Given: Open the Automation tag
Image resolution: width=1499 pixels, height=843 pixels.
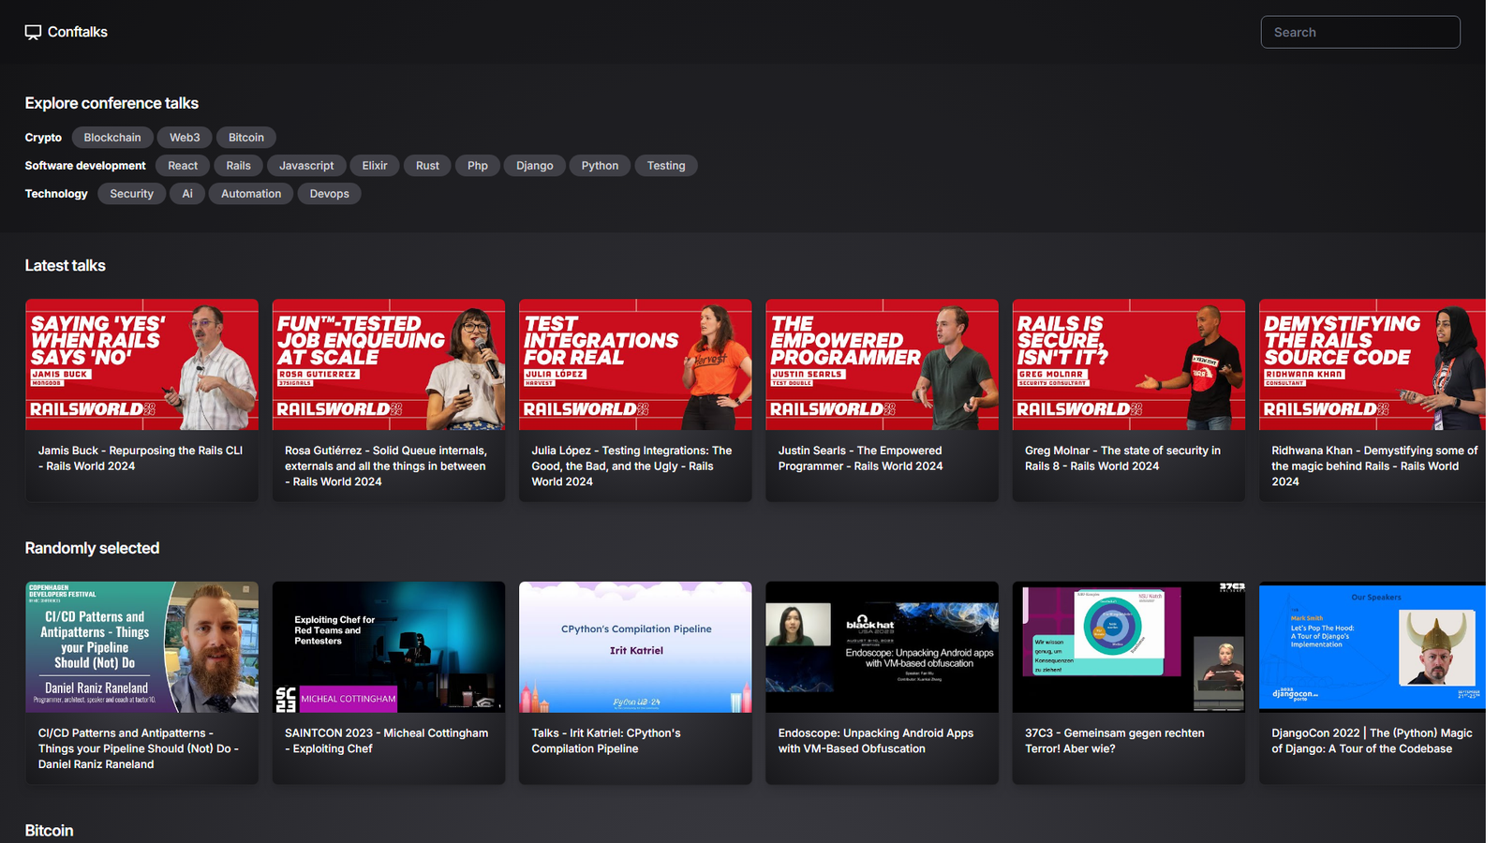Looking at the screenshot, I should coord(251,194).
